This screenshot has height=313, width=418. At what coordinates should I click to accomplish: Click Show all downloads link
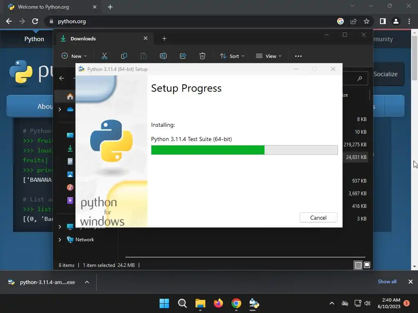coord(387,282)
